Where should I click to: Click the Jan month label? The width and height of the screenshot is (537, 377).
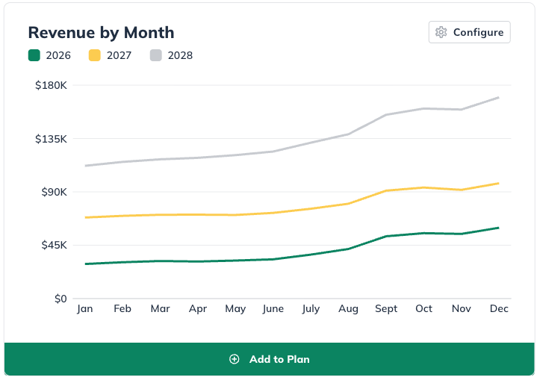[x=84, y=309]
